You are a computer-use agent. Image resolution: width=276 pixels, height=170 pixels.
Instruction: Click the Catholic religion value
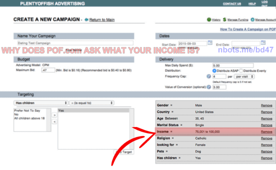201,138
